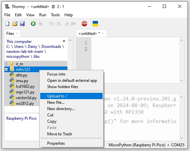Open interpreter selector MicroPython (Raspberry Pi Pico)

point(137,145)
